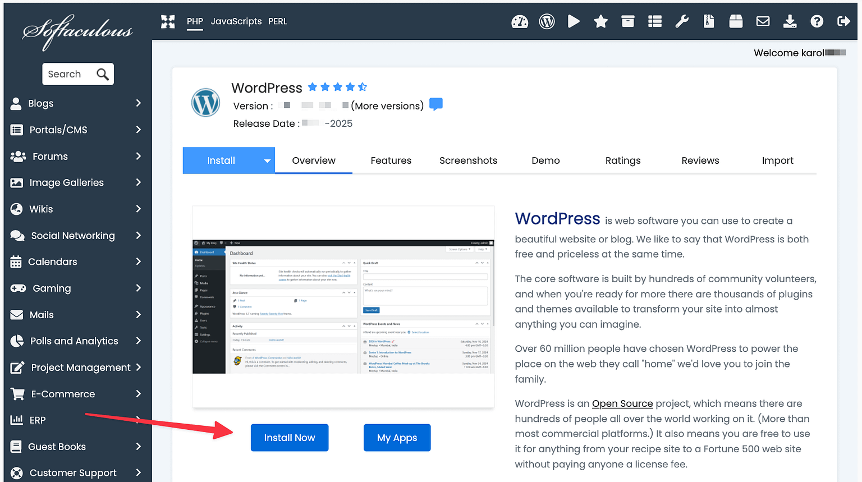Follow the Open Source link

(622, 403)
